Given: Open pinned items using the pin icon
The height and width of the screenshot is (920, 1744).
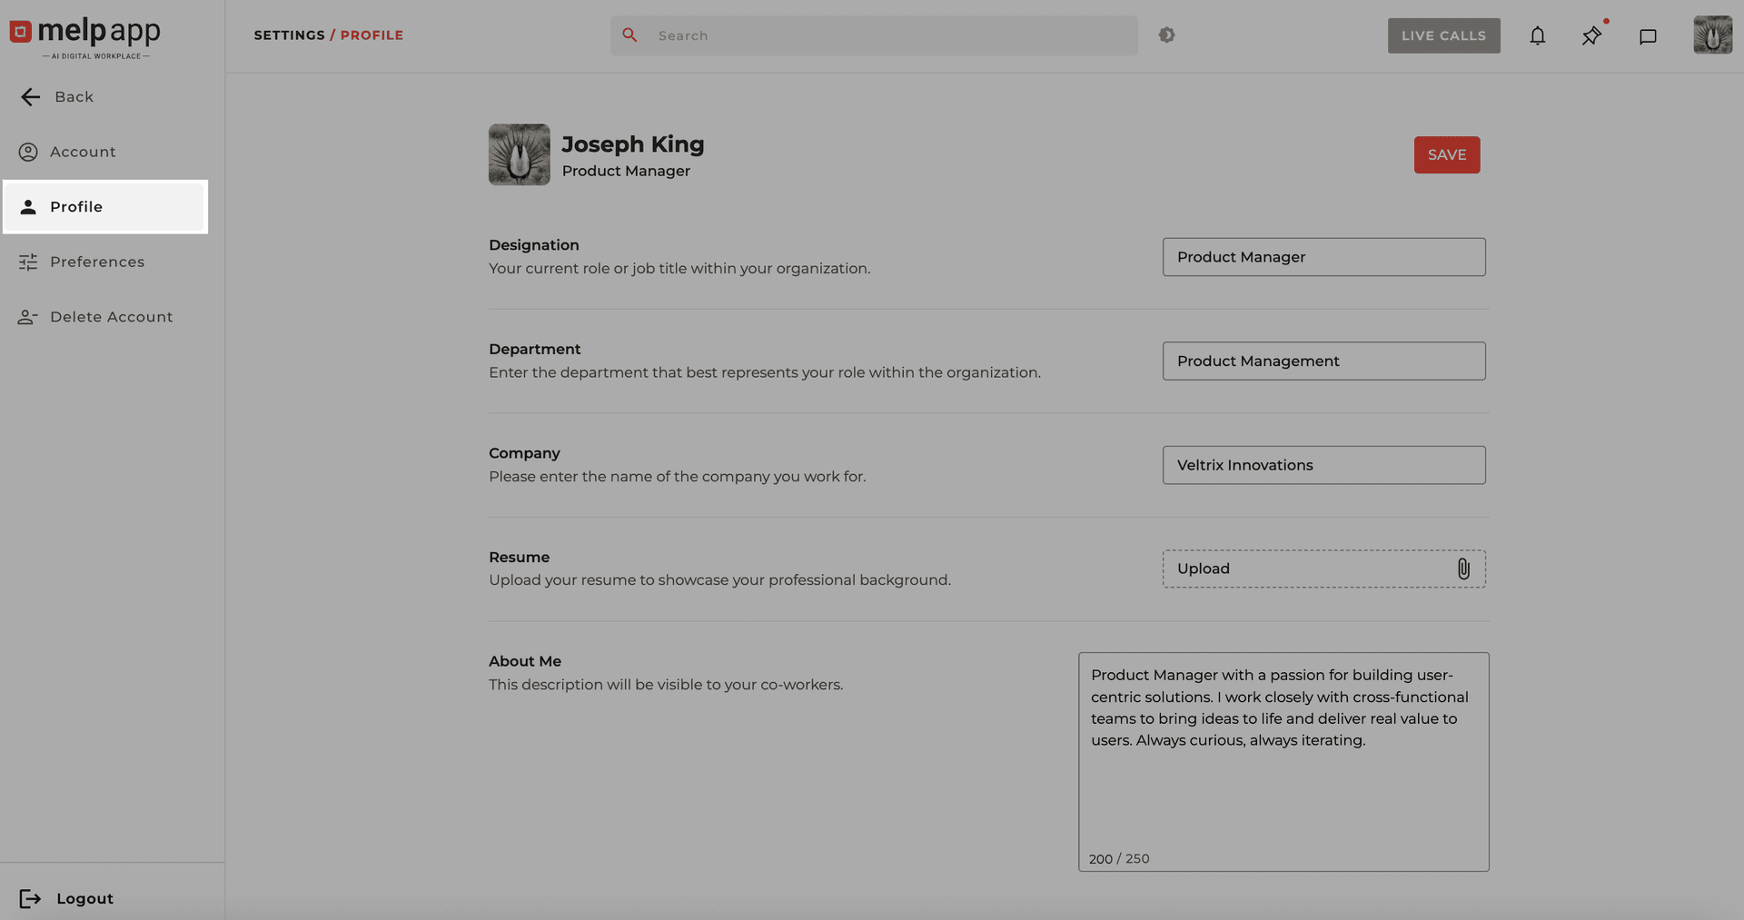Looking at the screenshot, I should 1591,35.
